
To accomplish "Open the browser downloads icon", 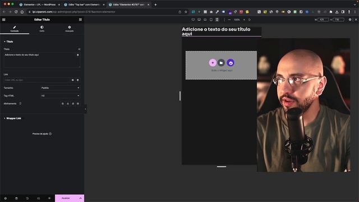I will tap(337, 12).
